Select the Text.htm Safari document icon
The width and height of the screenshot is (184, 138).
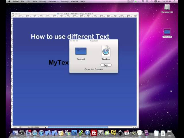pyautogui.click(x=106, y=51)
